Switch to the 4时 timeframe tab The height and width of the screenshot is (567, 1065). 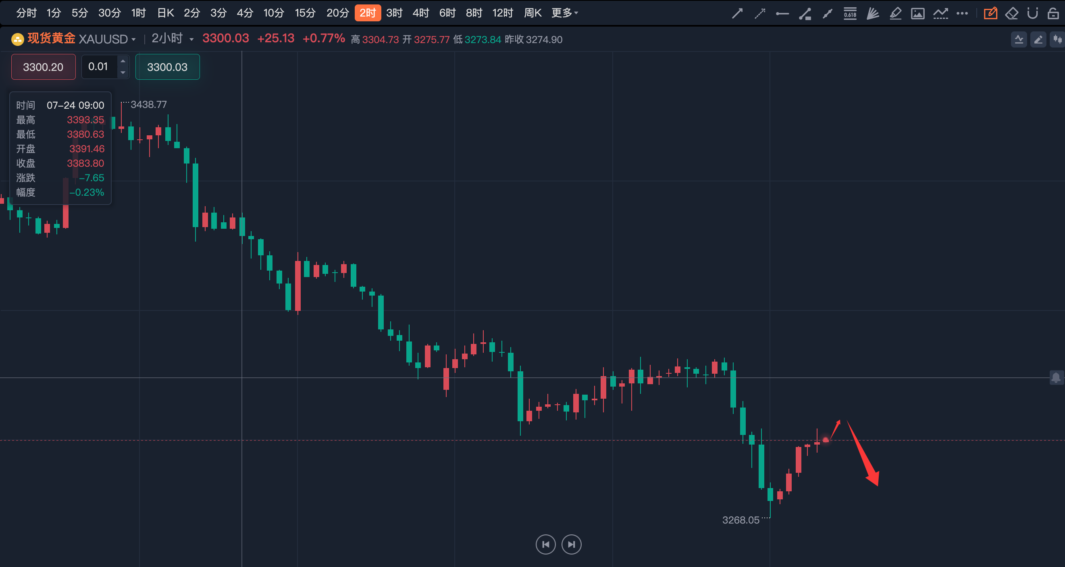[x=420, y=13]
